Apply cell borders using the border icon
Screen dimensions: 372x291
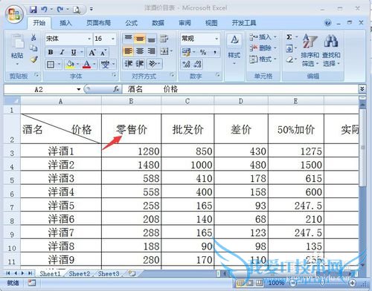(51, 65)
